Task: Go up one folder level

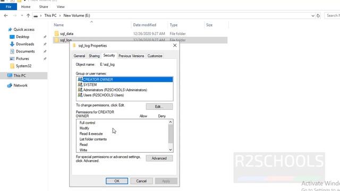Action: (x=28, y=15)
